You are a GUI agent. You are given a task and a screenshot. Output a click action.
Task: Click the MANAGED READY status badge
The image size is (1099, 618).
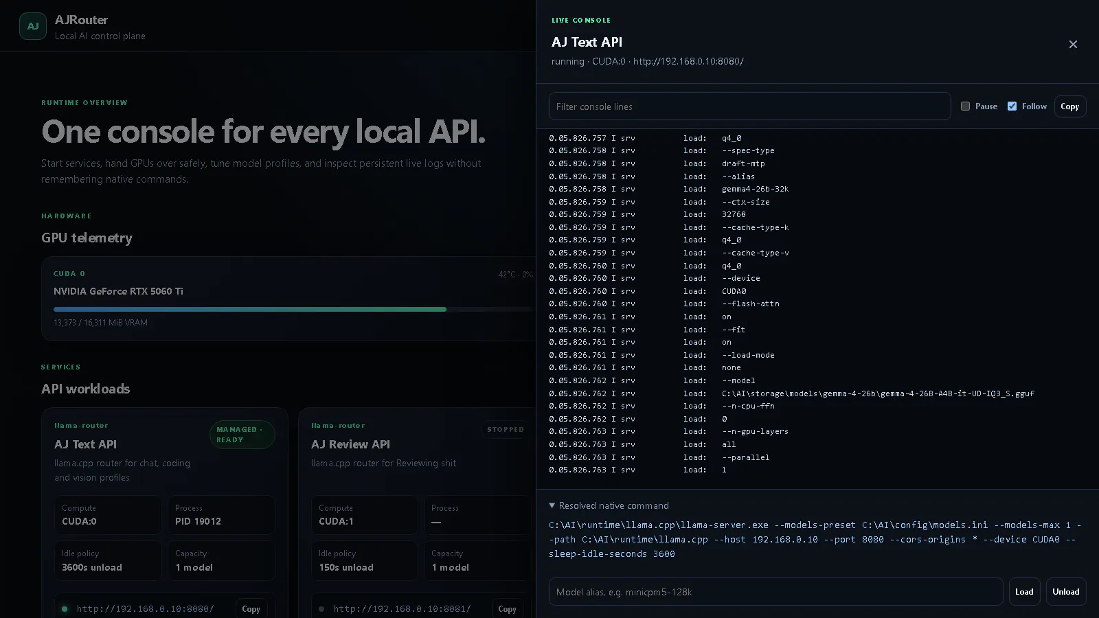[x=242, y=435]
